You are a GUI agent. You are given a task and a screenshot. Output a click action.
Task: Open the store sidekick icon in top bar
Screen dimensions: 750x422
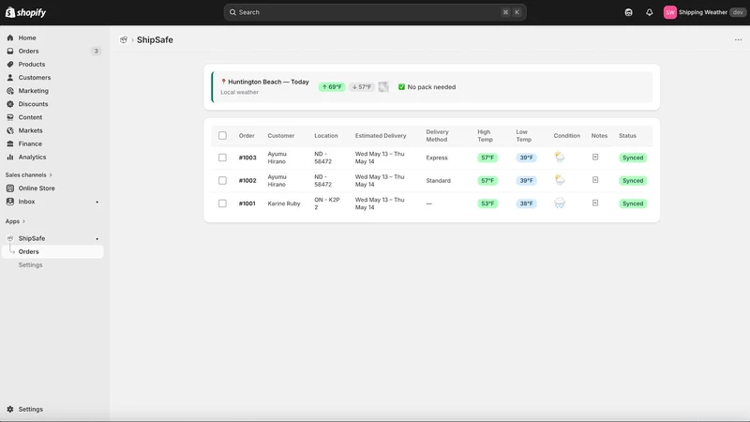pos(628,12)
